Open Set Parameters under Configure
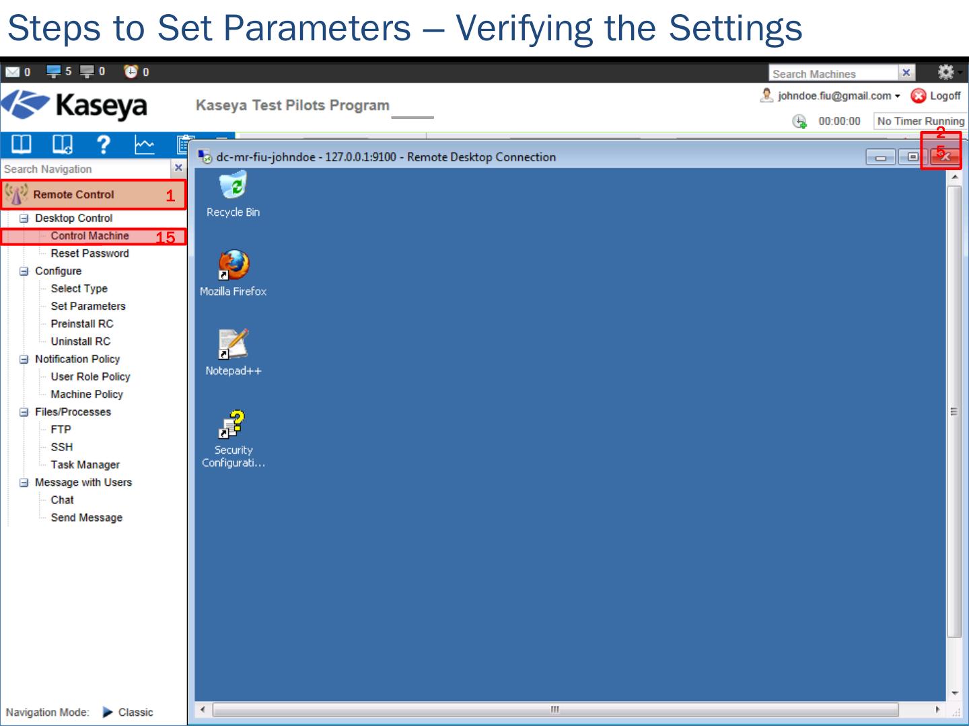Screen dimensions: 969x726 click(x=88, y=306)
